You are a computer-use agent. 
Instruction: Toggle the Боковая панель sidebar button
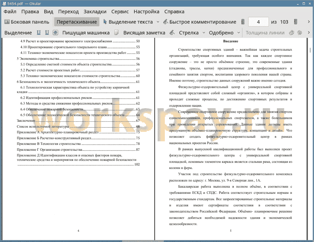click(x=27, y=22)
